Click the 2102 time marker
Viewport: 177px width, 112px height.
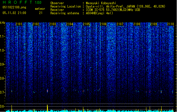36,24
